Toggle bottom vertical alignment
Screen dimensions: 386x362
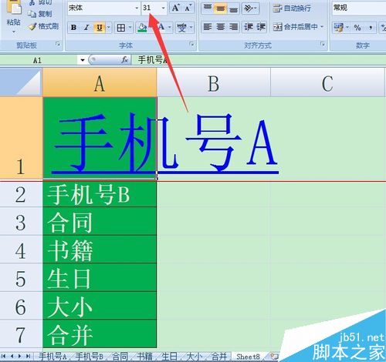point(233,8)
